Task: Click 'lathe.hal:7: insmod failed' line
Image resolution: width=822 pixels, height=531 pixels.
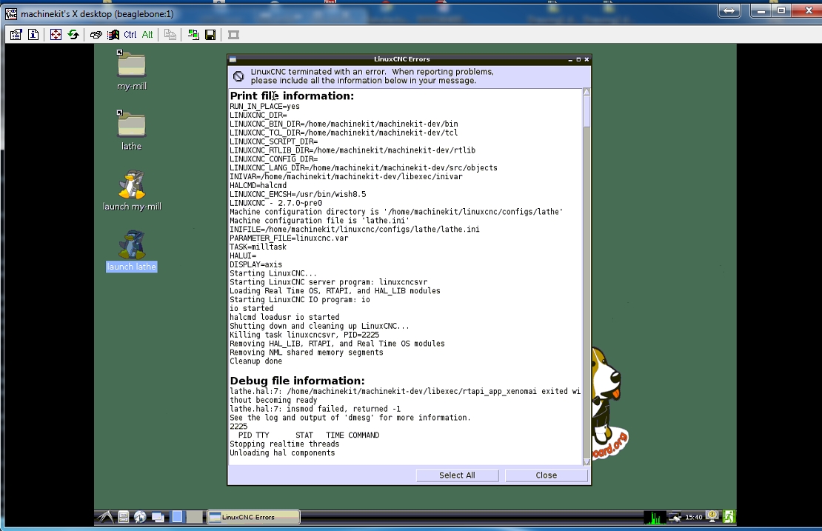Action: (315, 409)
